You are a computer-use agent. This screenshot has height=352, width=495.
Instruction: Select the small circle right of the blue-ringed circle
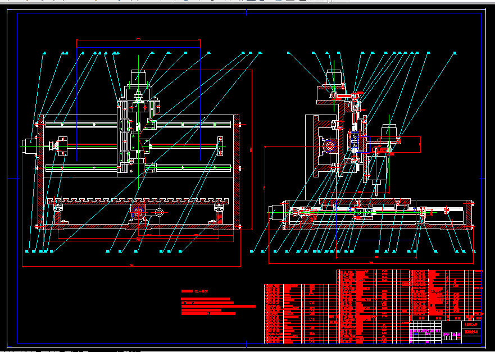159,212
